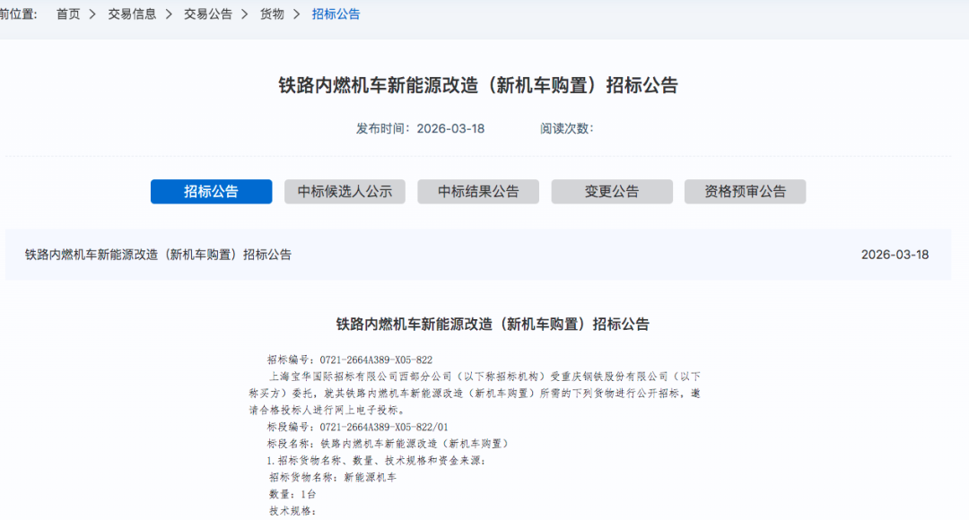Click the 2026-03-18 date in the list row
Viewport: 969px width, 520px height.
tap(895, 255)
